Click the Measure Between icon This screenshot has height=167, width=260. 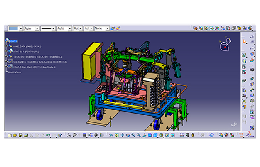click(x=182, y=135)
